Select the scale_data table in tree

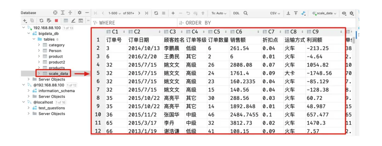pyautogui.click(x=58, y=73)
